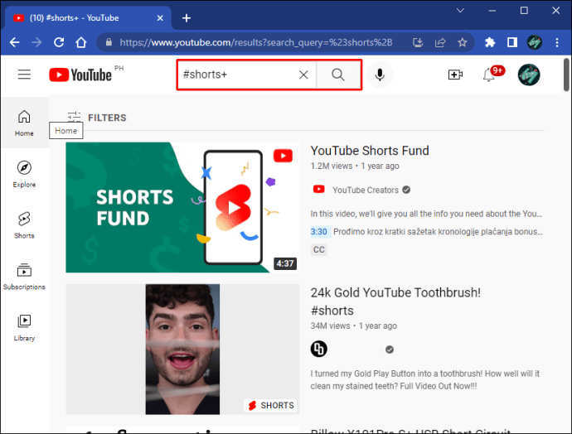Screen dimensions: 572x434
Task: Click the toothbrush video channel avatar
Action: [319, 349]
